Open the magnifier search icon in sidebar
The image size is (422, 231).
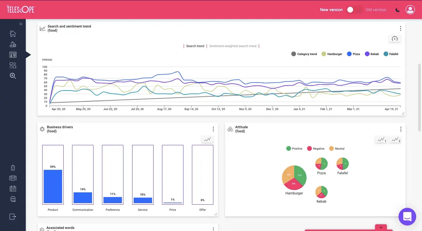click(13, 76)
